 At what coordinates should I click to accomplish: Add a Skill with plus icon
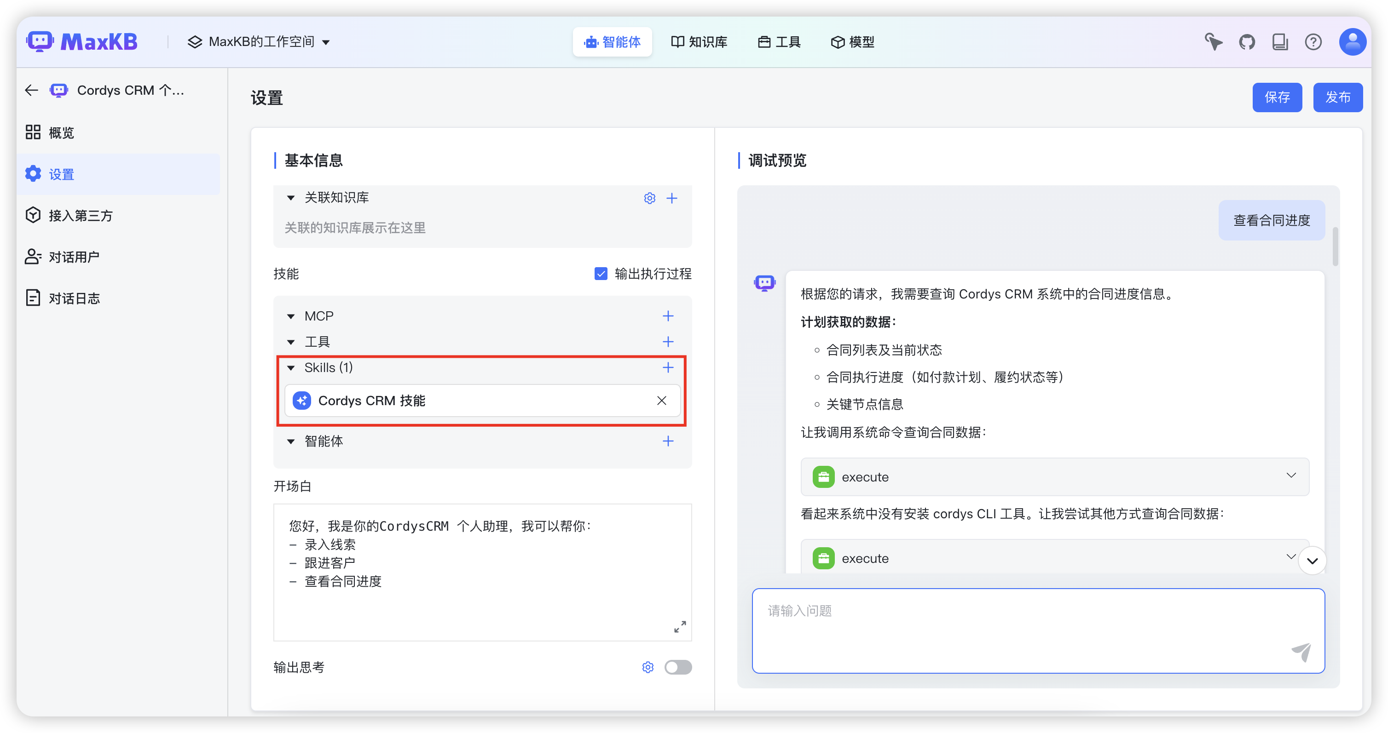point(668,368)
